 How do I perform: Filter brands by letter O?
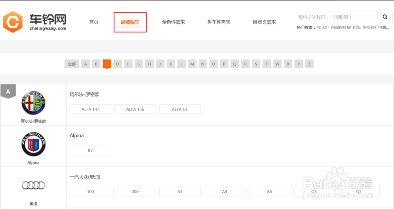213,64
